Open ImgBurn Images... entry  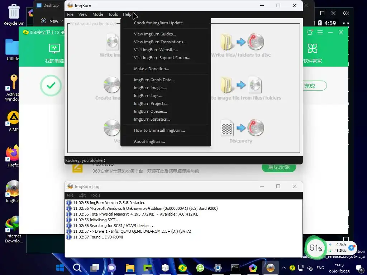tap(150, 88)
